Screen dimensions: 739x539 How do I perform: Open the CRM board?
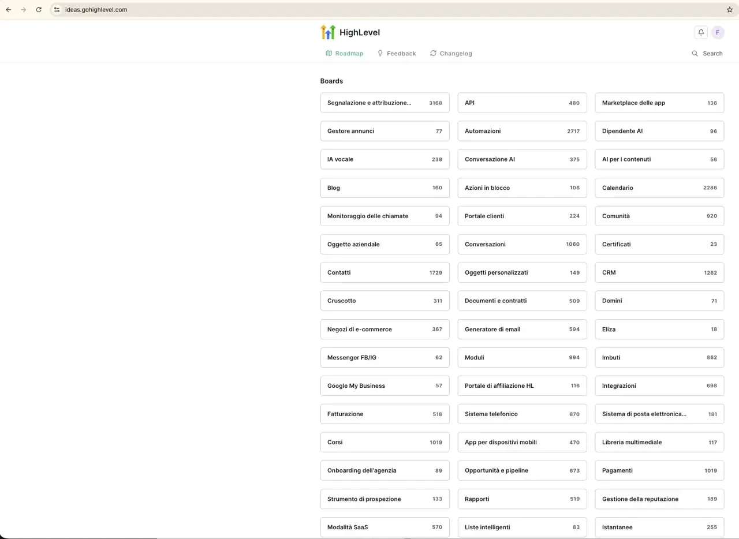(x=659, y=272)
